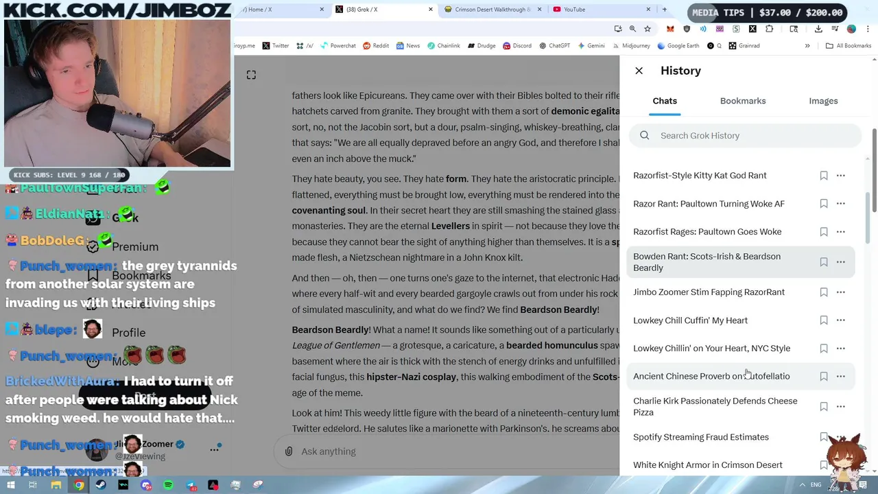Open more options for Razor Rant: Paultown Turning Woke
Image resolution: width=878 pixels, height=494 pixels.
coord(841,204)
